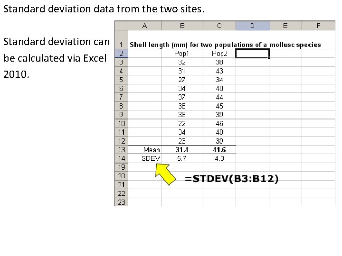The image size is (342, 256).
Task: Click the Pop2 SDEV value 4.3
Action: (x=219, y=158)
